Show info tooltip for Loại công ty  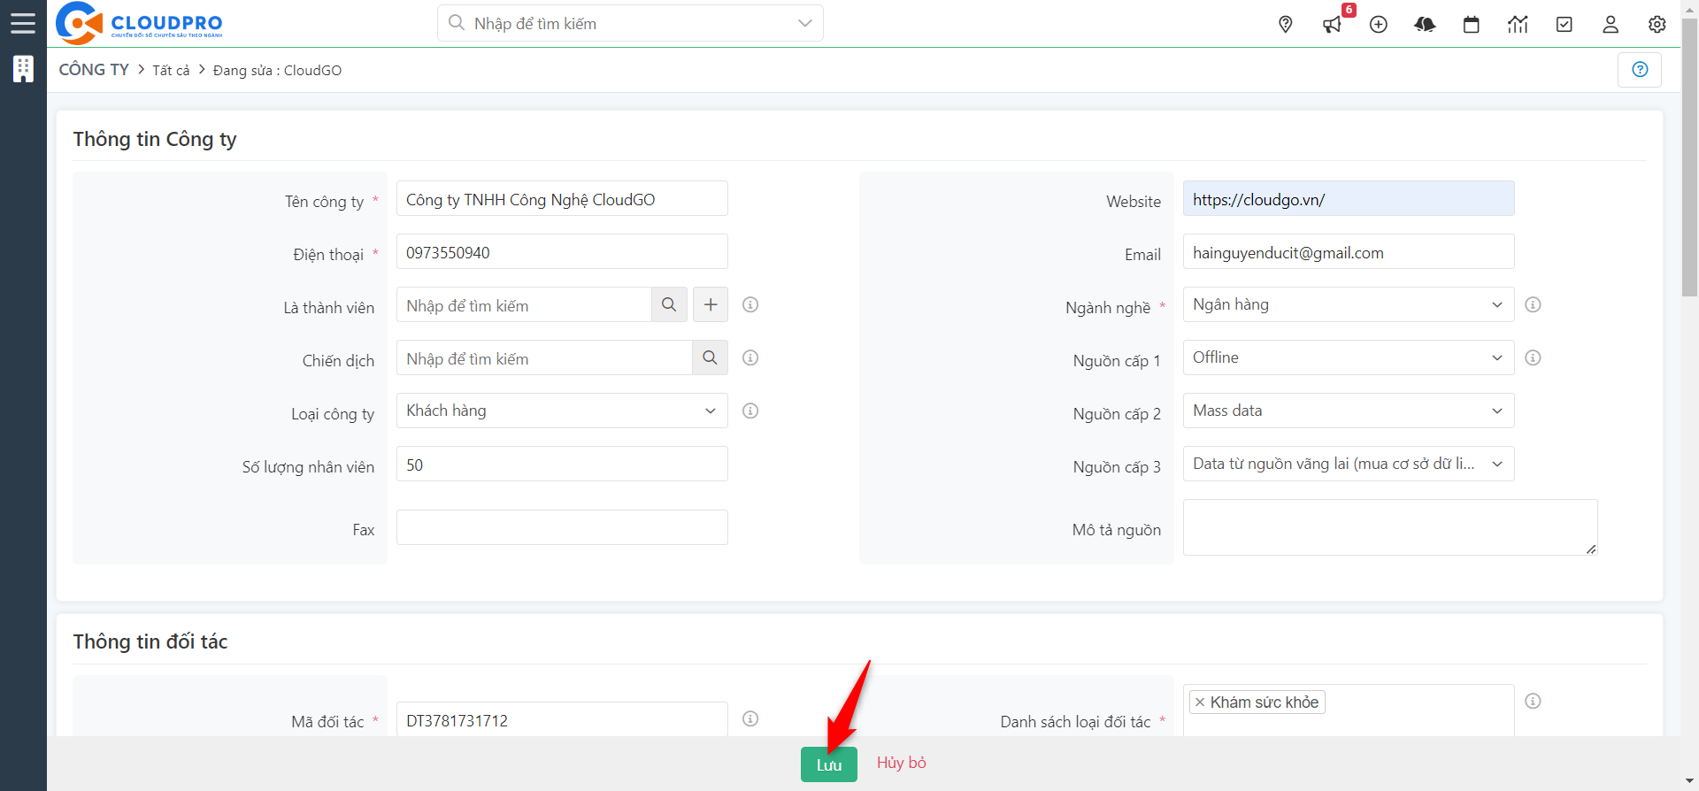[x=750, y=411]
